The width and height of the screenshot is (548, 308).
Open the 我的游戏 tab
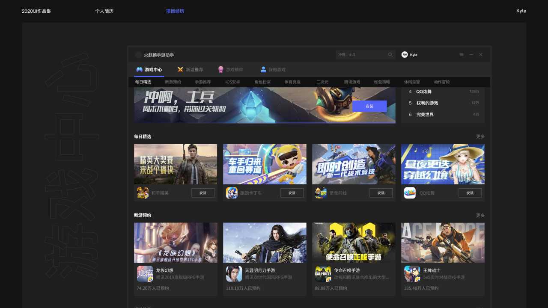click(x=273, y=69)
